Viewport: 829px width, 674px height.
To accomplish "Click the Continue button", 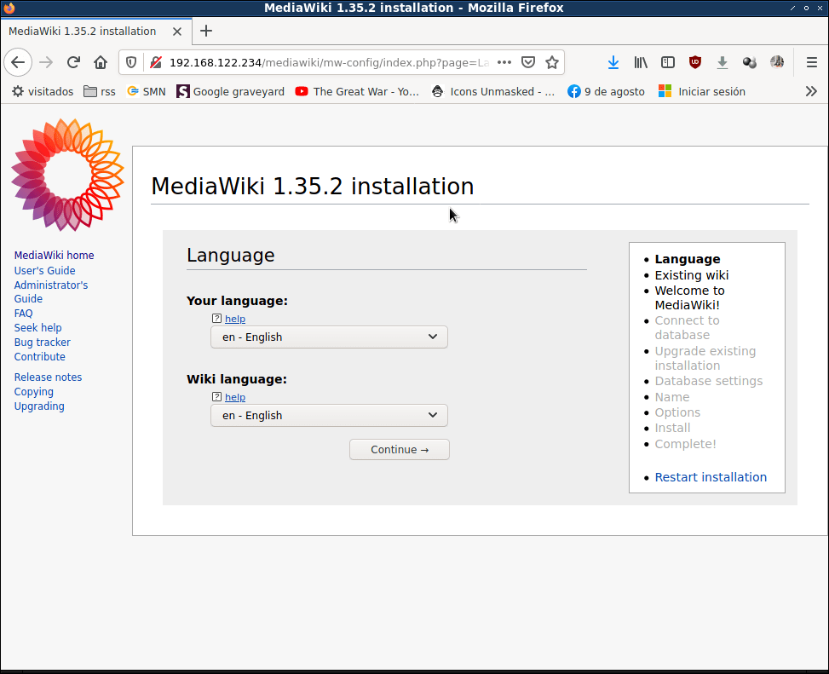I will [400, 449].
